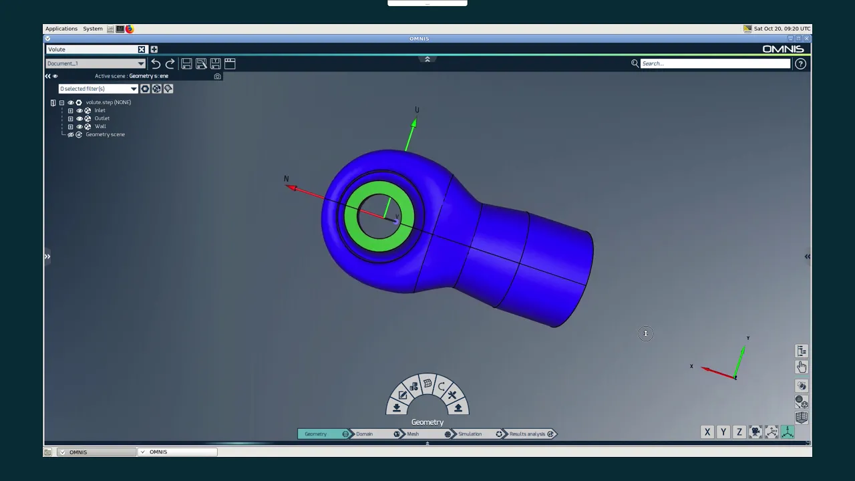Click the hexagon body filter icon
This screenshot has width=855, height=481.
tap(145, 89)
